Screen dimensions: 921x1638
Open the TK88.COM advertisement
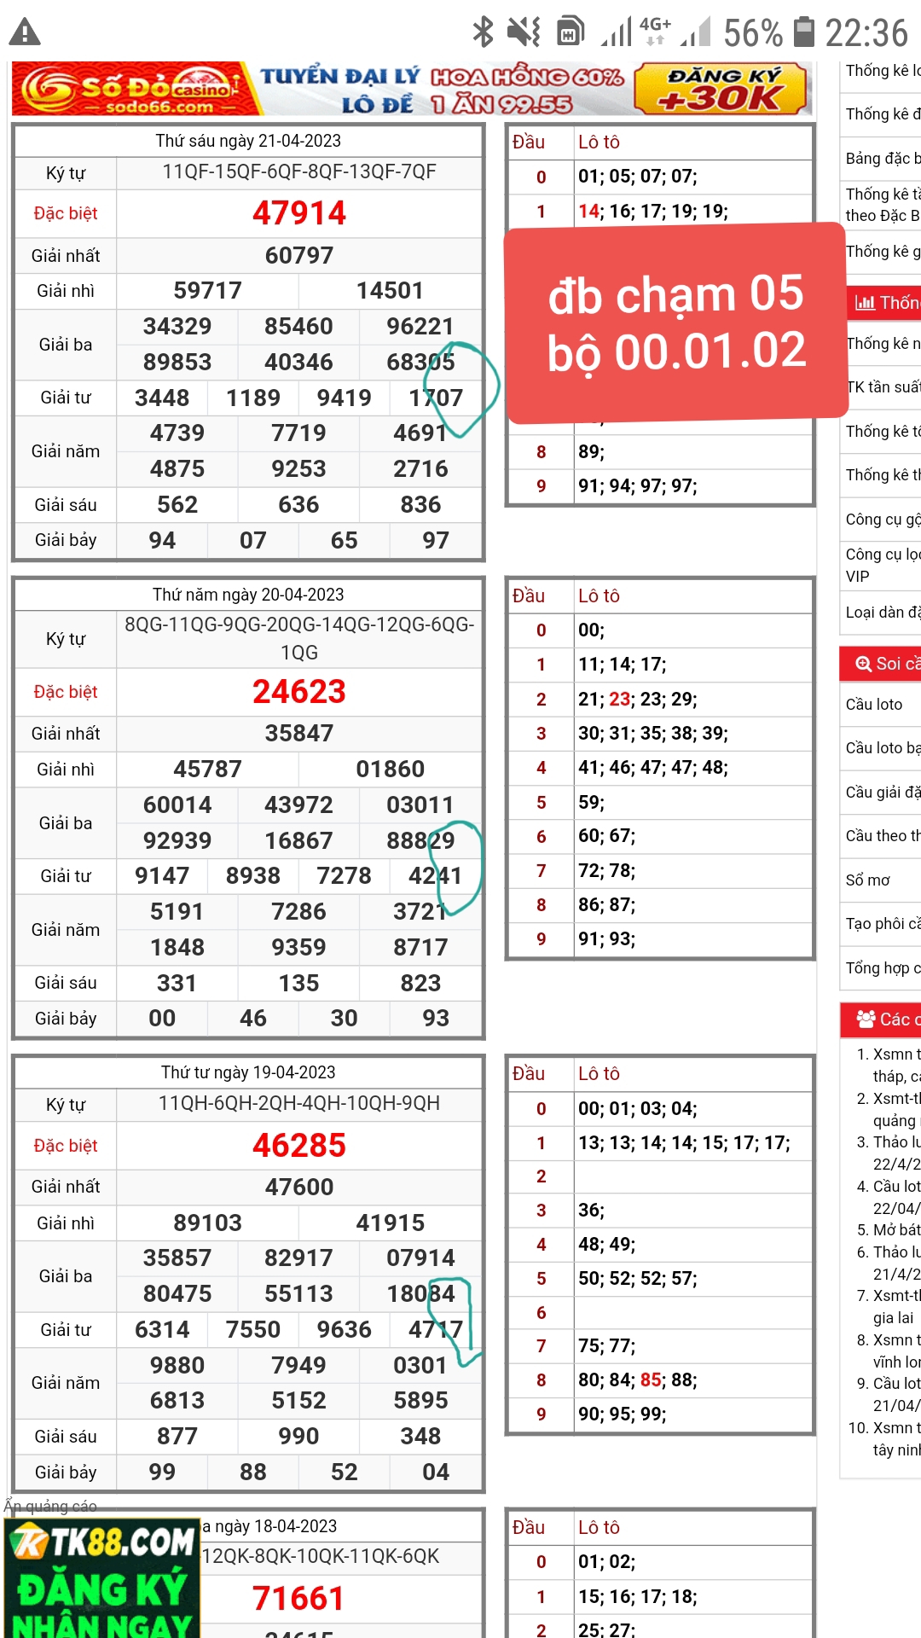(x=101, y=1577)
